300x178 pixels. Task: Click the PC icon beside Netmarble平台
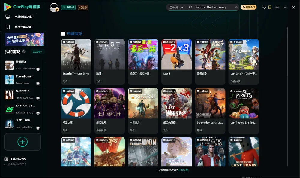[x=38, y=128]
